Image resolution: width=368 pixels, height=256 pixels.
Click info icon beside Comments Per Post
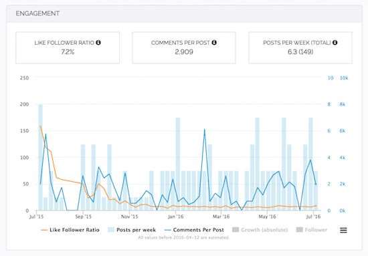pyautogui.click(x=214, y=42)
